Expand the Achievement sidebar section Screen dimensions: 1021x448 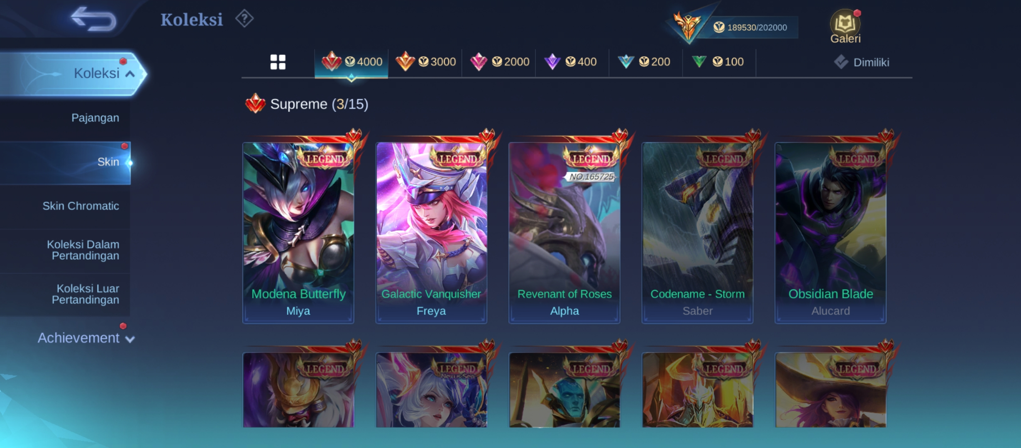click(x=85, y=338)
